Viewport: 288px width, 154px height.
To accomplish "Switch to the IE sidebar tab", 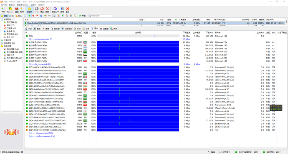I will click(12, 16).
